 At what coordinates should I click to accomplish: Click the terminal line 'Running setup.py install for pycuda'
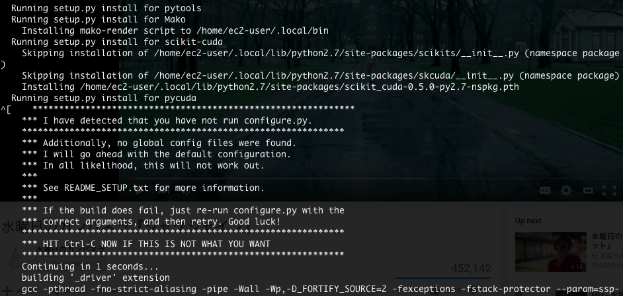104,98
